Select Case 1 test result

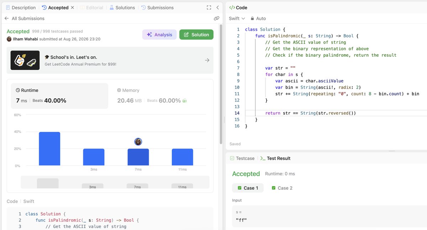248,188
